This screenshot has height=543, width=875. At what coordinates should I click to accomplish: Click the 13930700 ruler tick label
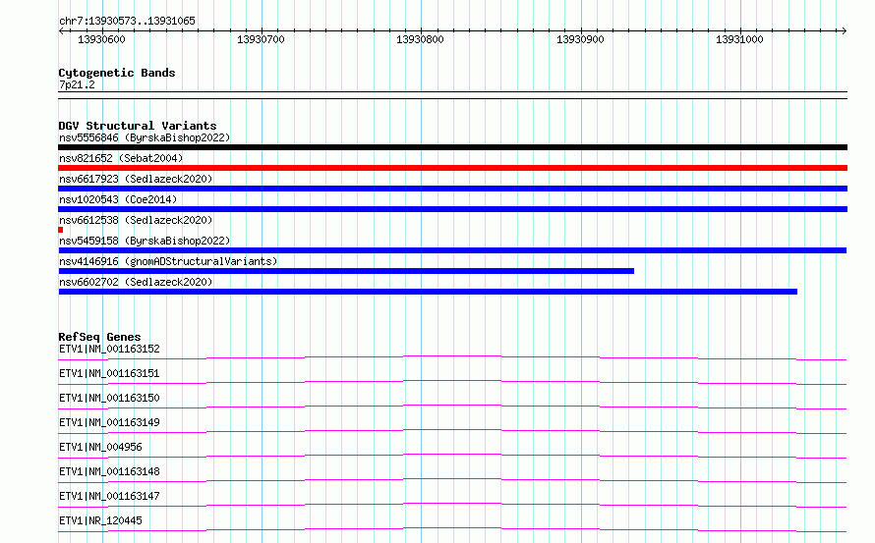[x=261, y=39]
